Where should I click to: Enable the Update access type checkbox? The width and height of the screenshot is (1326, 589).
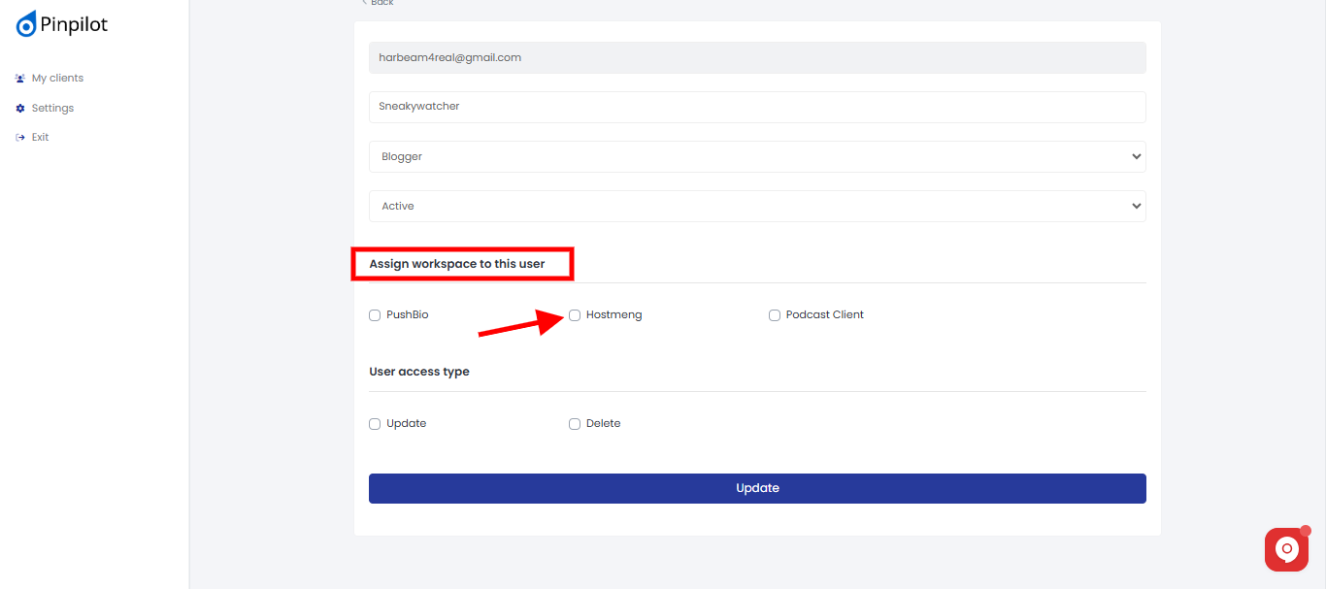[x=375, y=424]
